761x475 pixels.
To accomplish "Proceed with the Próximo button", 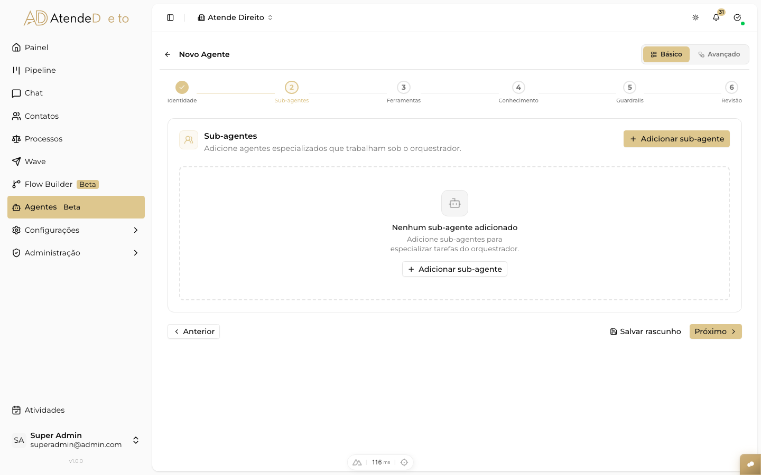I will coord(716,331).
